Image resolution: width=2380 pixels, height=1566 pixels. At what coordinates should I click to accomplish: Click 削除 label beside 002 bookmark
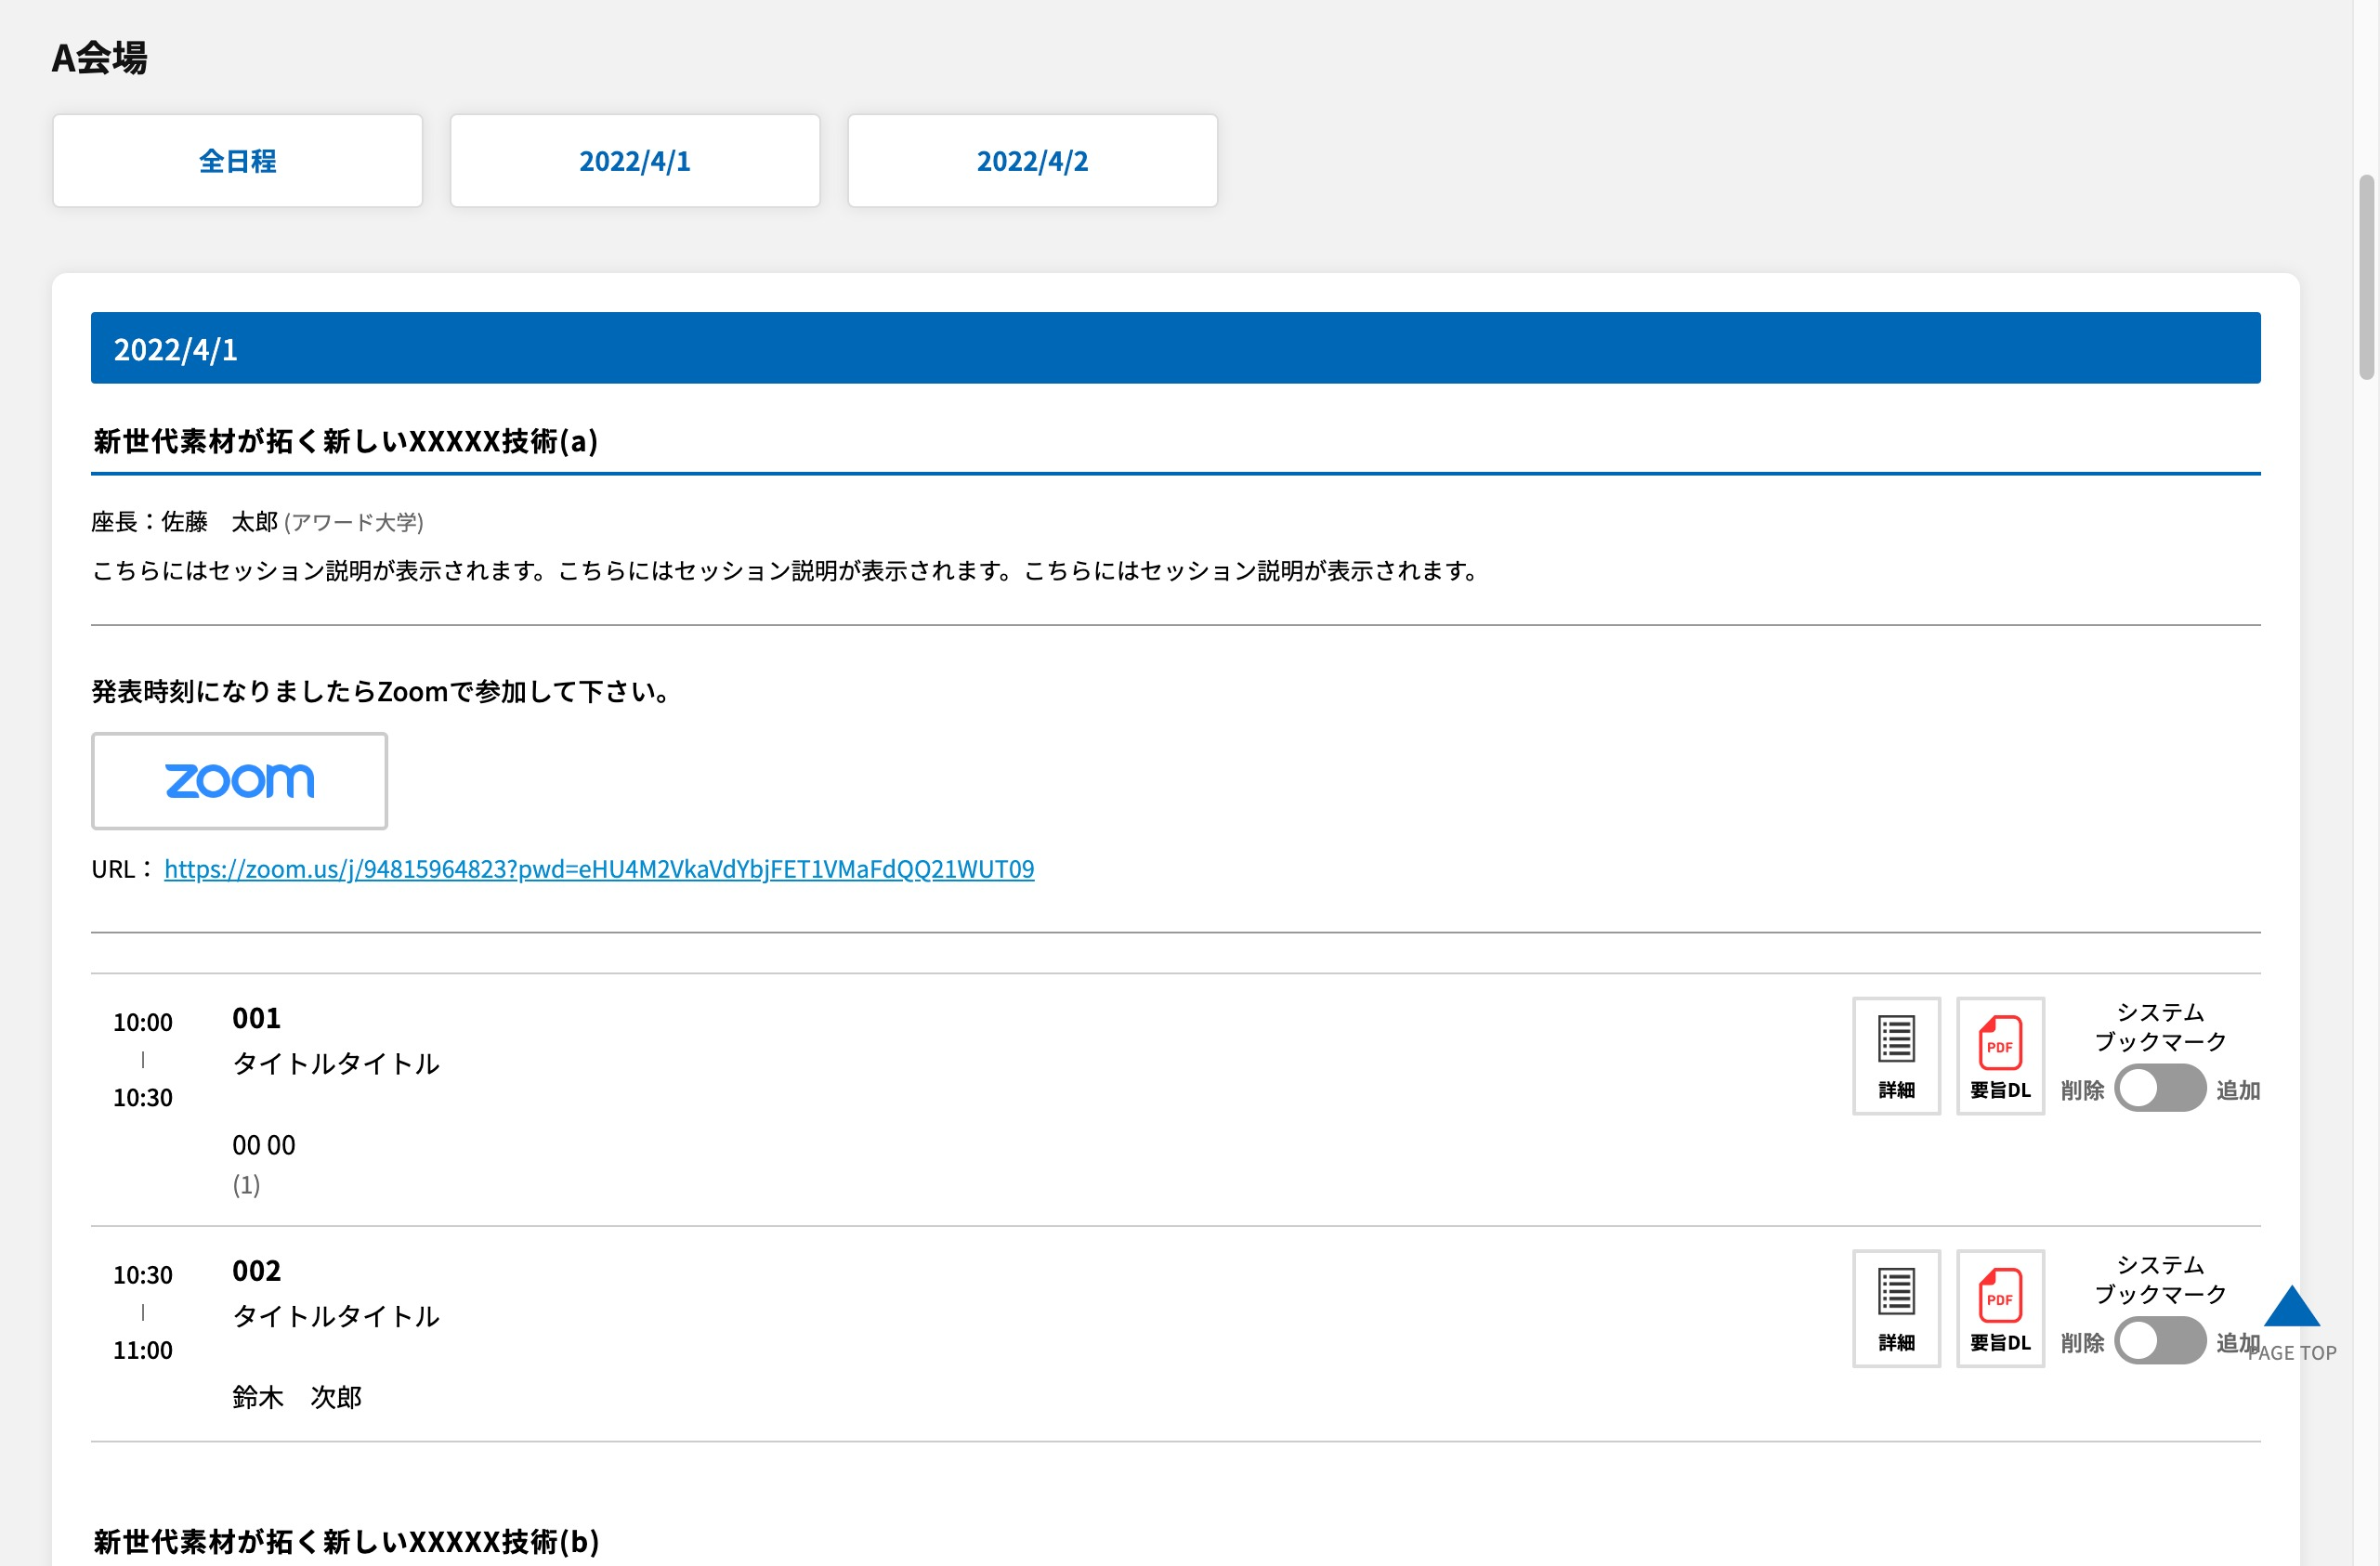coord(2082,1343)
